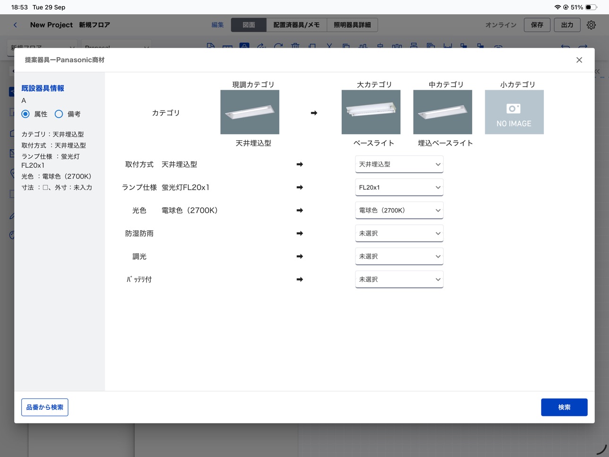Select the 属性 radio button
This screenshot has width=609, height=457.
[25, 114]
